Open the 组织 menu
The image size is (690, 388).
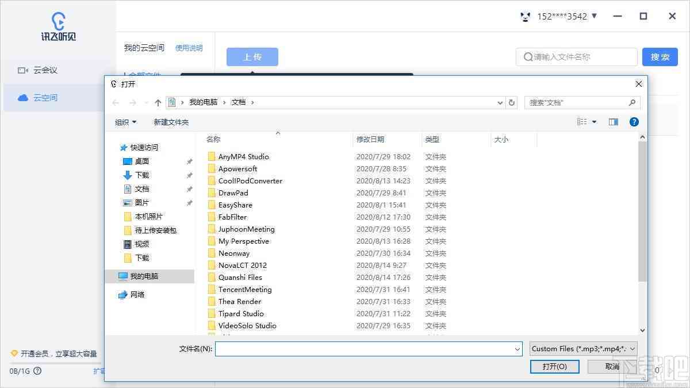(126, 122)
